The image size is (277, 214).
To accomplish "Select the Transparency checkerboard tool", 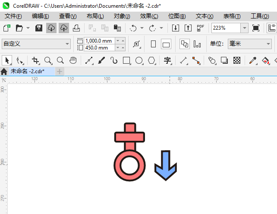I will [x=237, y=60].
